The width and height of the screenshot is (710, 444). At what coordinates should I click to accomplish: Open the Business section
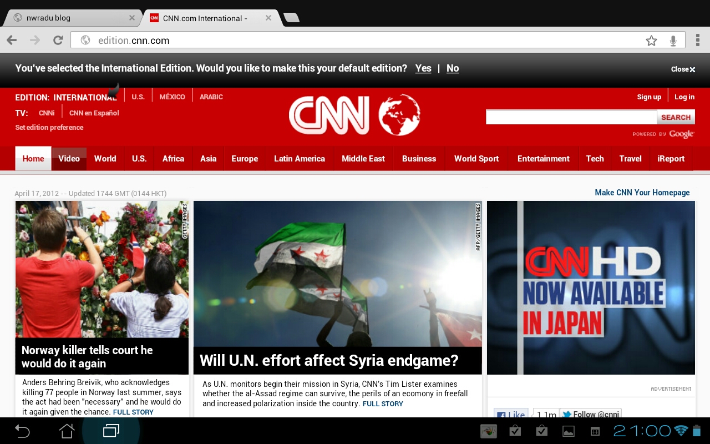tap(419, 158)
